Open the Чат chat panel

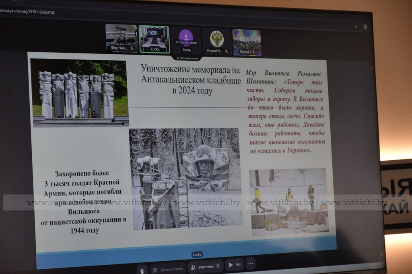point(234,265)
